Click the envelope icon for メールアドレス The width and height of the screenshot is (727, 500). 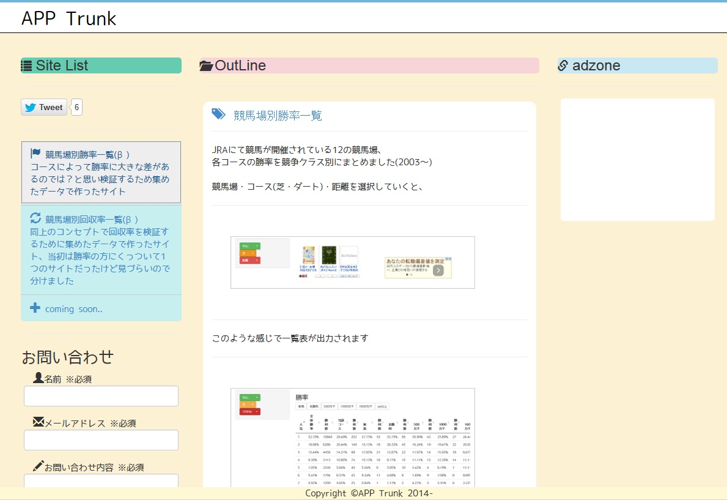tap(39, 422)
